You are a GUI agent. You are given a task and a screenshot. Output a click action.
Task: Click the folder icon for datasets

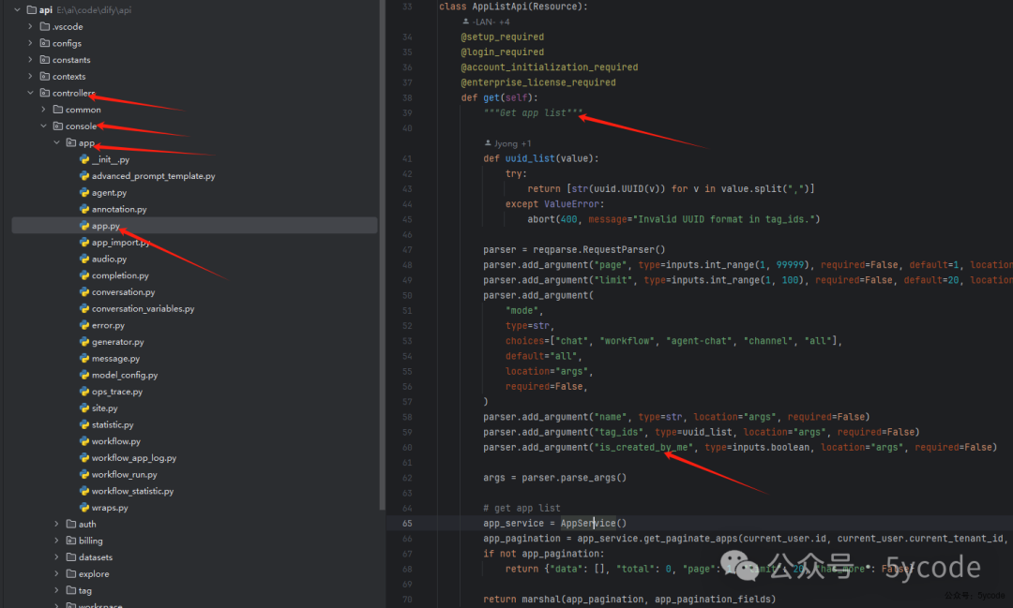[70, 557]
